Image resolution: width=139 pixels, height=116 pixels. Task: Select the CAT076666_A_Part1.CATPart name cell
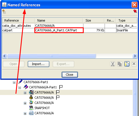tap(59, 30)
